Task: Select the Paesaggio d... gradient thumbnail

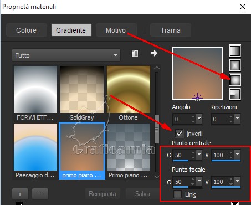Action: 35,147
